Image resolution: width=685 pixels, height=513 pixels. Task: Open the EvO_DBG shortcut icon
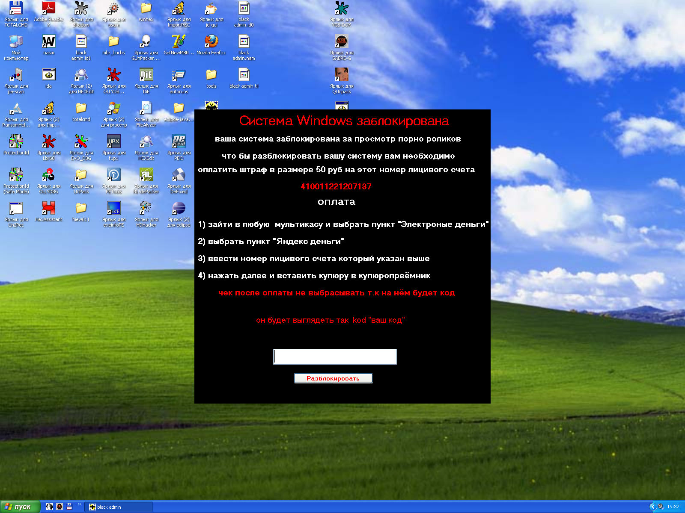(x=81, y=141)
